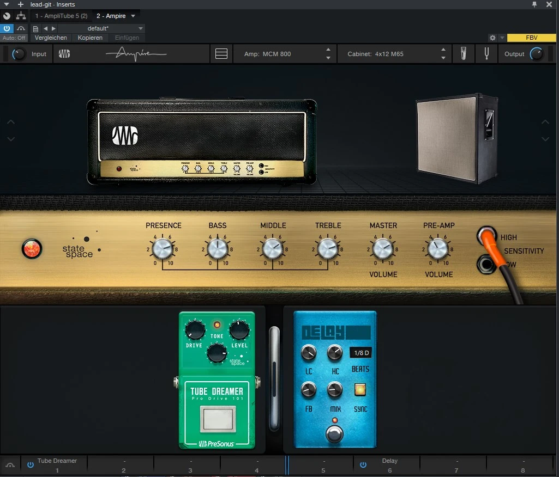Bypass the Delay in pedal slot 6
The width and height of the screenshot is (559, 477).
363,464
